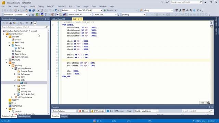Click the Home icon in Solution Explorer
The width and height of the screenshot is (219, 123).
coord(11,23)
